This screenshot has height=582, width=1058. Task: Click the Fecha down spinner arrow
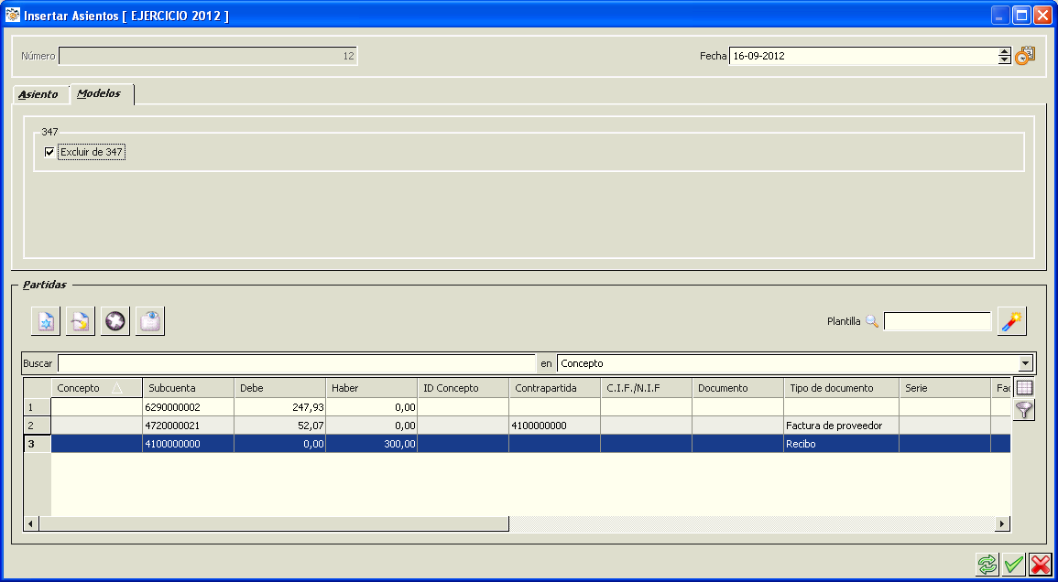tap(1005, 60)
